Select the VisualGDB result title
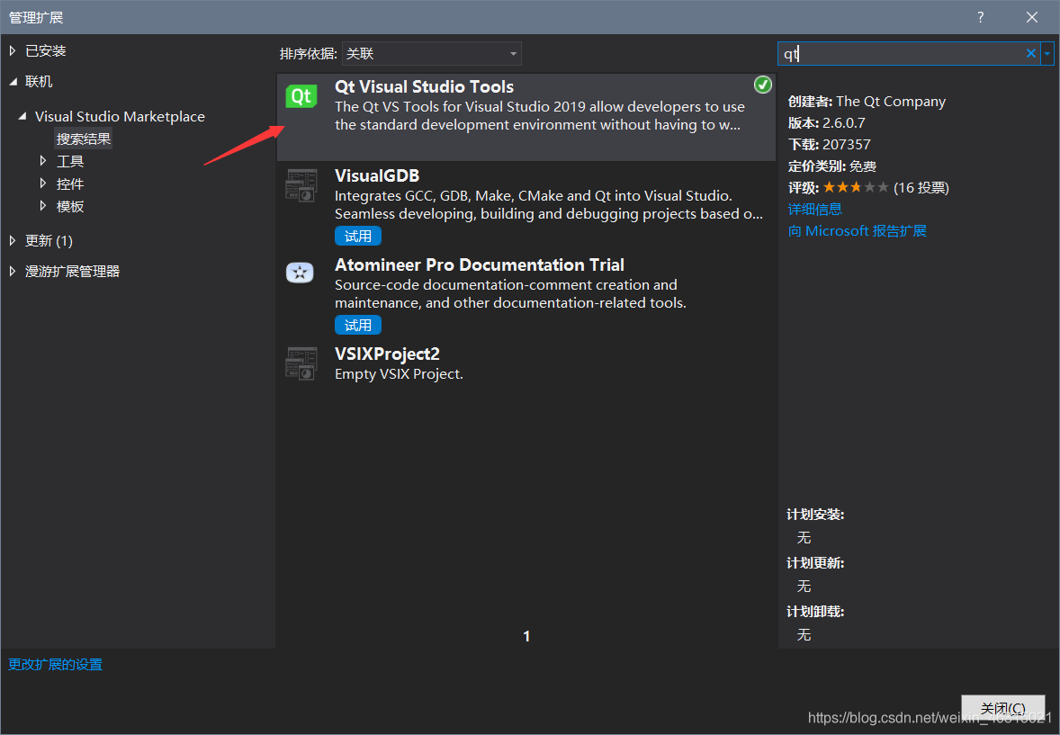 point(377,175)
